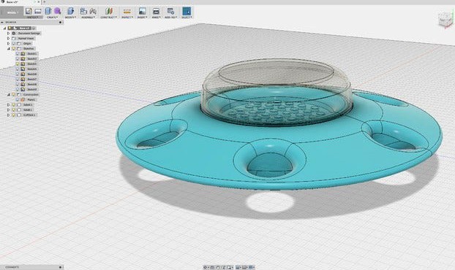Toggle visibility bulb of Construction folder
The image size is (455, 270).
point(14,94)
